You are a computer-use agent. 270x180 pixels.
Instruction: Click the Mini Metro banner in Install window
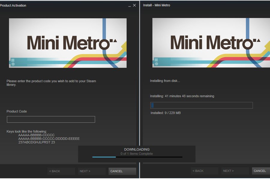[x=211, y=43]
